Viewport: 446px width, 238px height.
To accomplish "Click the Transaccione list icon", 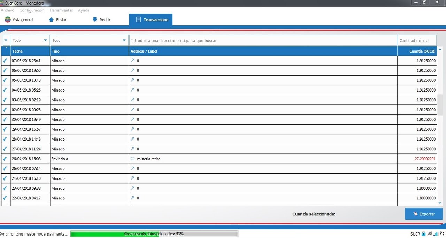I will point(138,19).
